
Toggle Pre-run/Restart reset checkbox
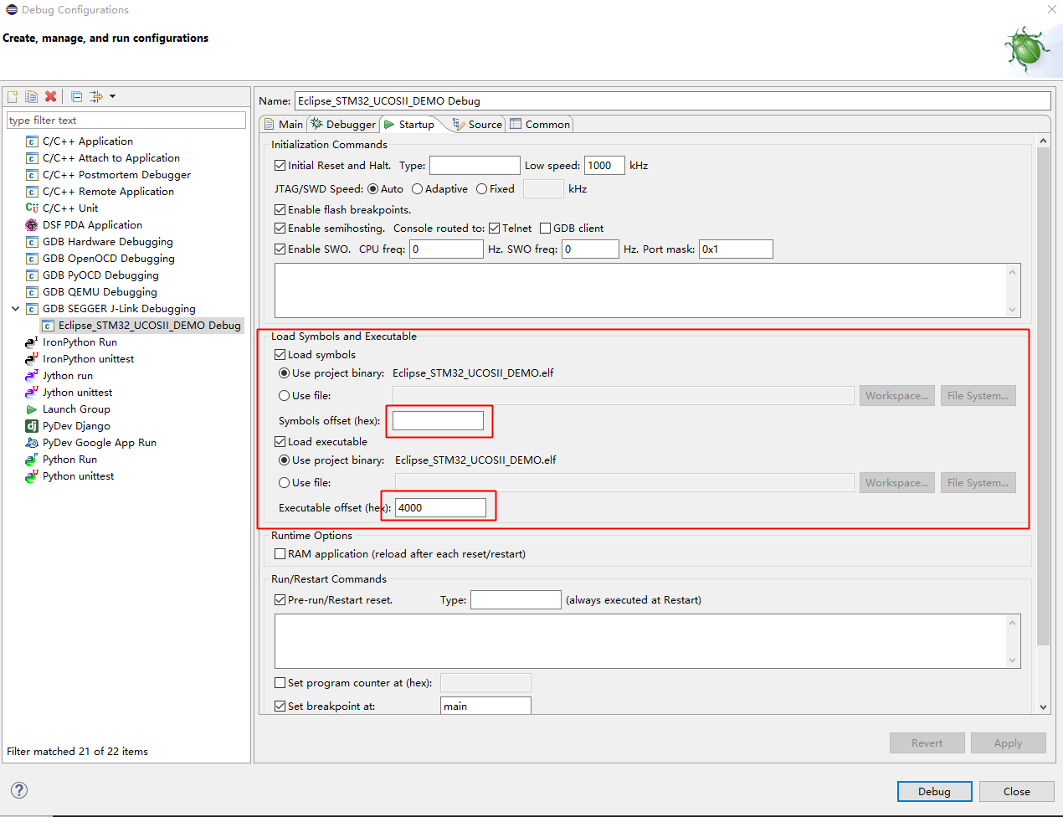pyautogui.click(x=280, y=600)
